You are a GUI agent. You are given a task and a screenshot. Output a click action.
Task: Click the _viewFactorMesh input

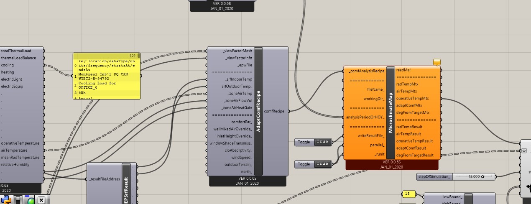(x=236, y=51)
